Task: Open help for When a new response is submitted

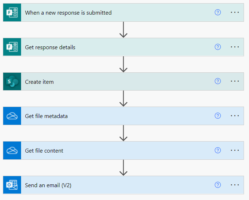Action: click(x=218, y=12)
